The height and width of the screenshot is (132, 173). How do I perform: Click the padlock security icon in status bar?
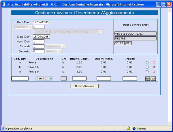(x=128, y=128)
